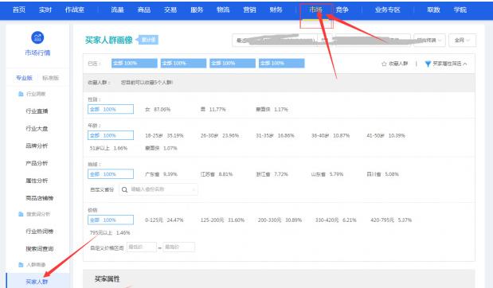Open 业务专区 in the top navigation

(387, 10)
